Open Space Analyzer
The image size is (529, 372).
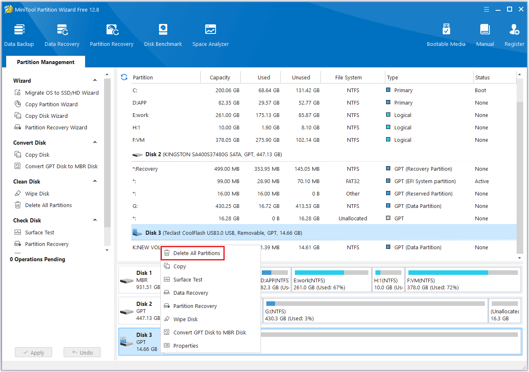[x=211, y=35]
